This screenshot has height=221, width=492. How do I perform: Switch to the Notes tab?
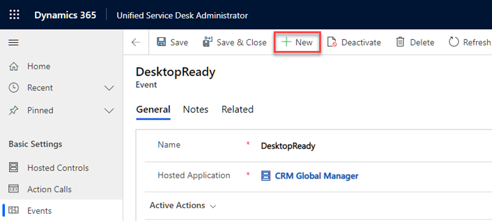[196, 109]
